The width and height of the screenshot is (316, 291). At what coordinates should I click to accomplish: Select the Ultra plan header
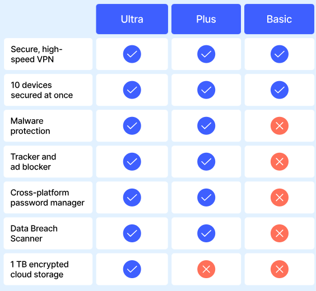[132, 19]
